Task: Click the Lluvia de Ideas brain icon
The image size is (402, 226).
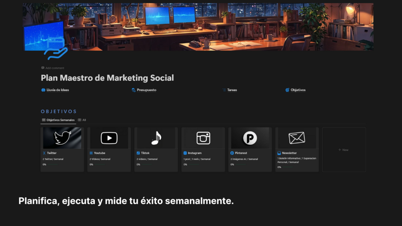Action: click(43, 90)
